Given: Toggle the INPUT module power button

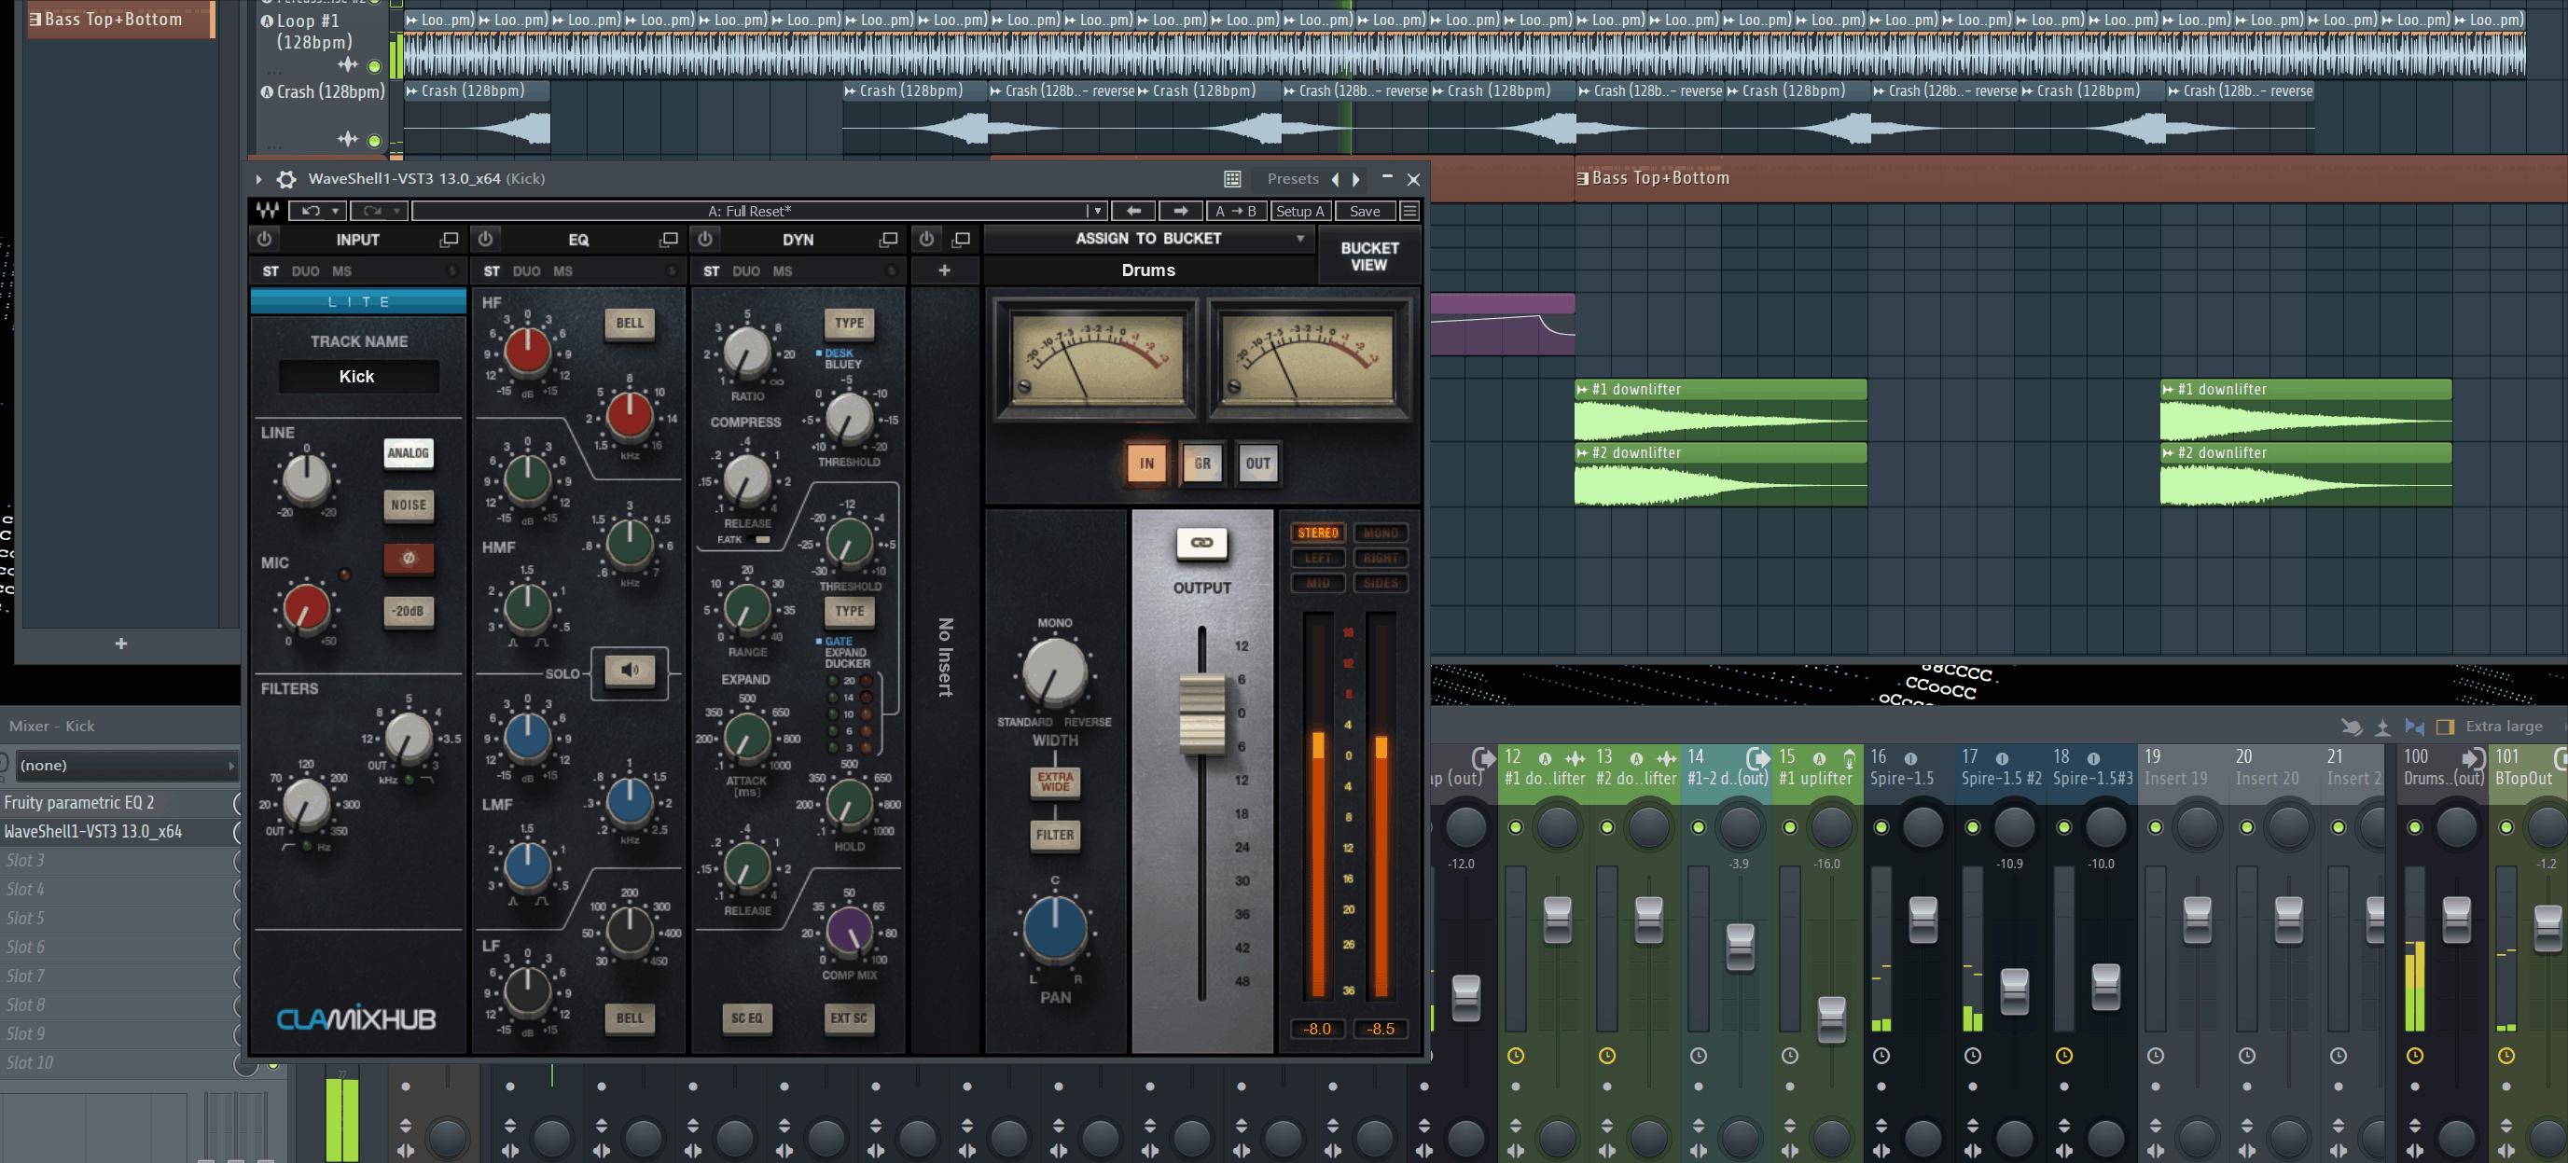Looking at the screenshot, I should tap(264, 239).
